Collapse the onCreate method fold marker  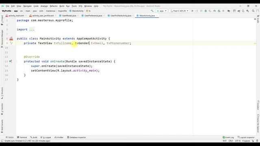(15, 61)
